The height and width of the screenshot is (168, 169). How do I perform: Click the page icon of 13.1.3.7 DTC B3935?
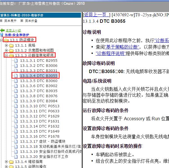16,91
